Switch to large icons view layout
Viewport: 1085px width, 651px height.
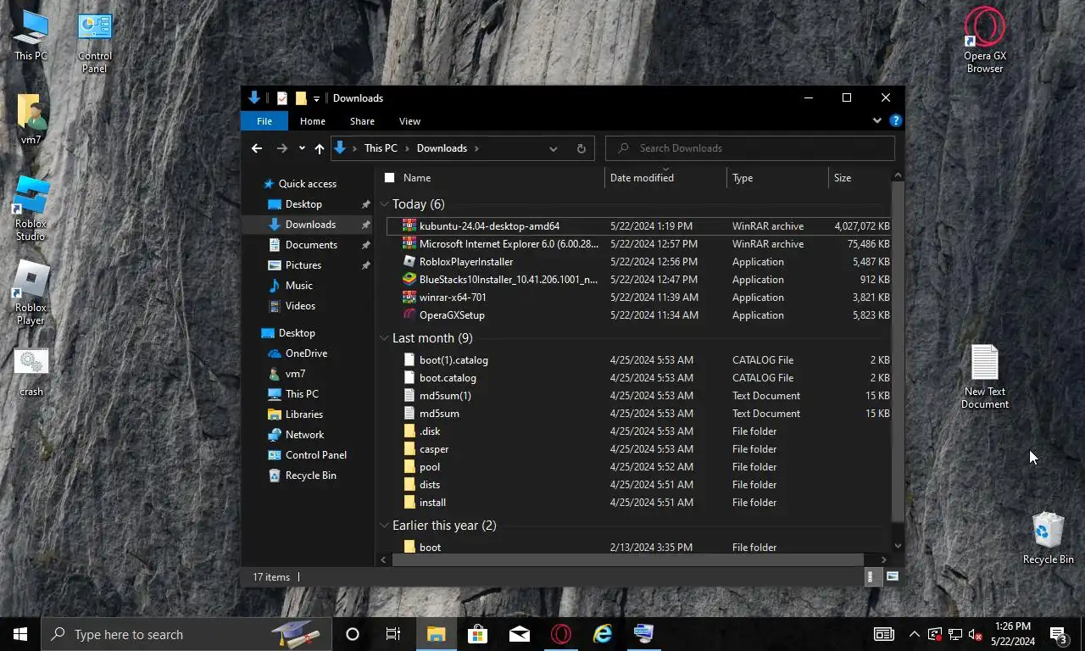tap(892, 576)
